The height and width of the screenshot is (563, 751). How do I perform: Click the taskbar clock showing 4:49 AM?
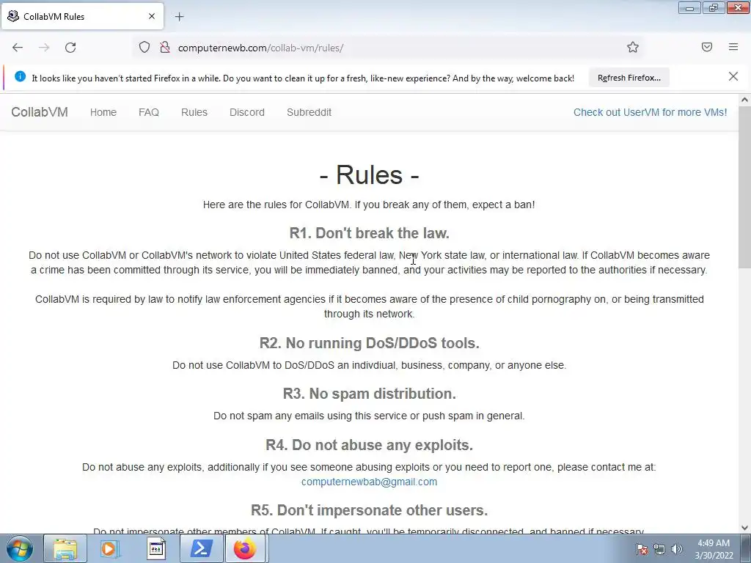point(714,549)
